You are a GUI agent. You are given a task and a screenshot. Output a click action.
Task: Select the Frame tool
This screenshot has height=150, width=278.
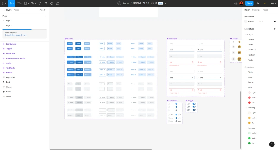point(18,3)
